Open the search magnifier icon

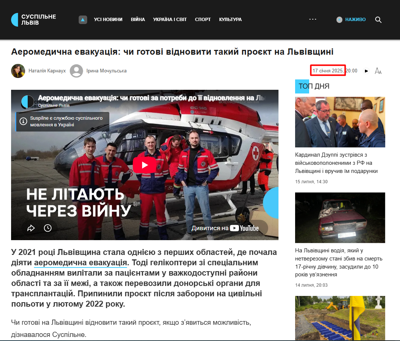[378, 20]
